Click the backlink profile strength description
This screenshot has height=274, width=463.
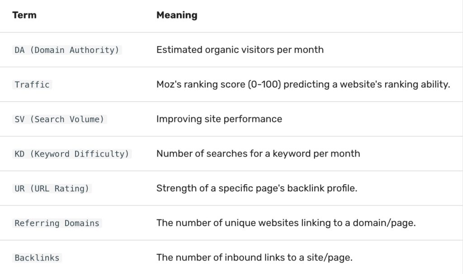256,188
